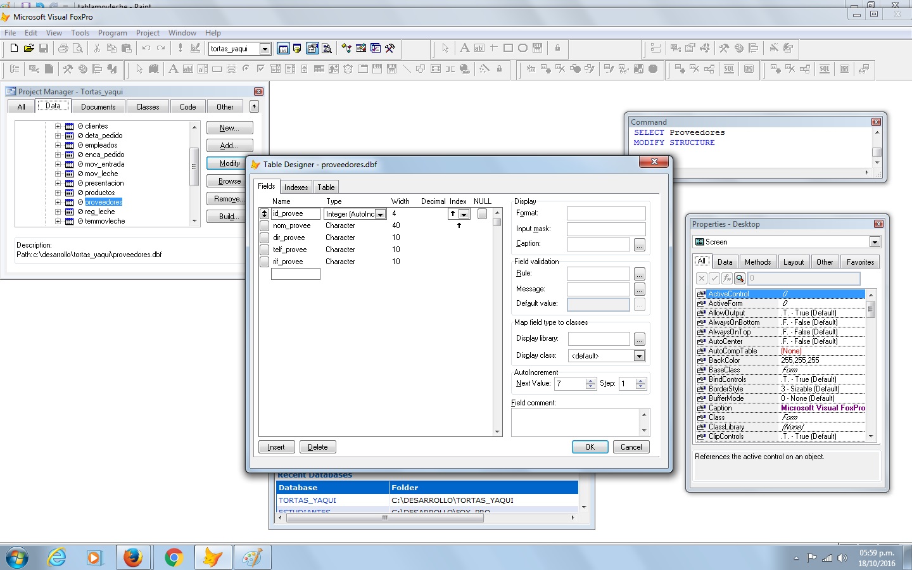Click the Windows Start button
This screenshot has width=912, height=570.
[x=17, y=558]
